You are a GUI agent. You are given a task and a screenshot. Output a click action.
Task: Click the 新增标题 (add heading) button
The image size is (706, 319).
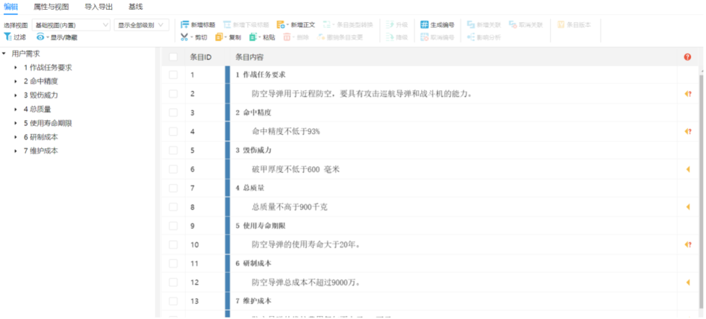[197, 25]
